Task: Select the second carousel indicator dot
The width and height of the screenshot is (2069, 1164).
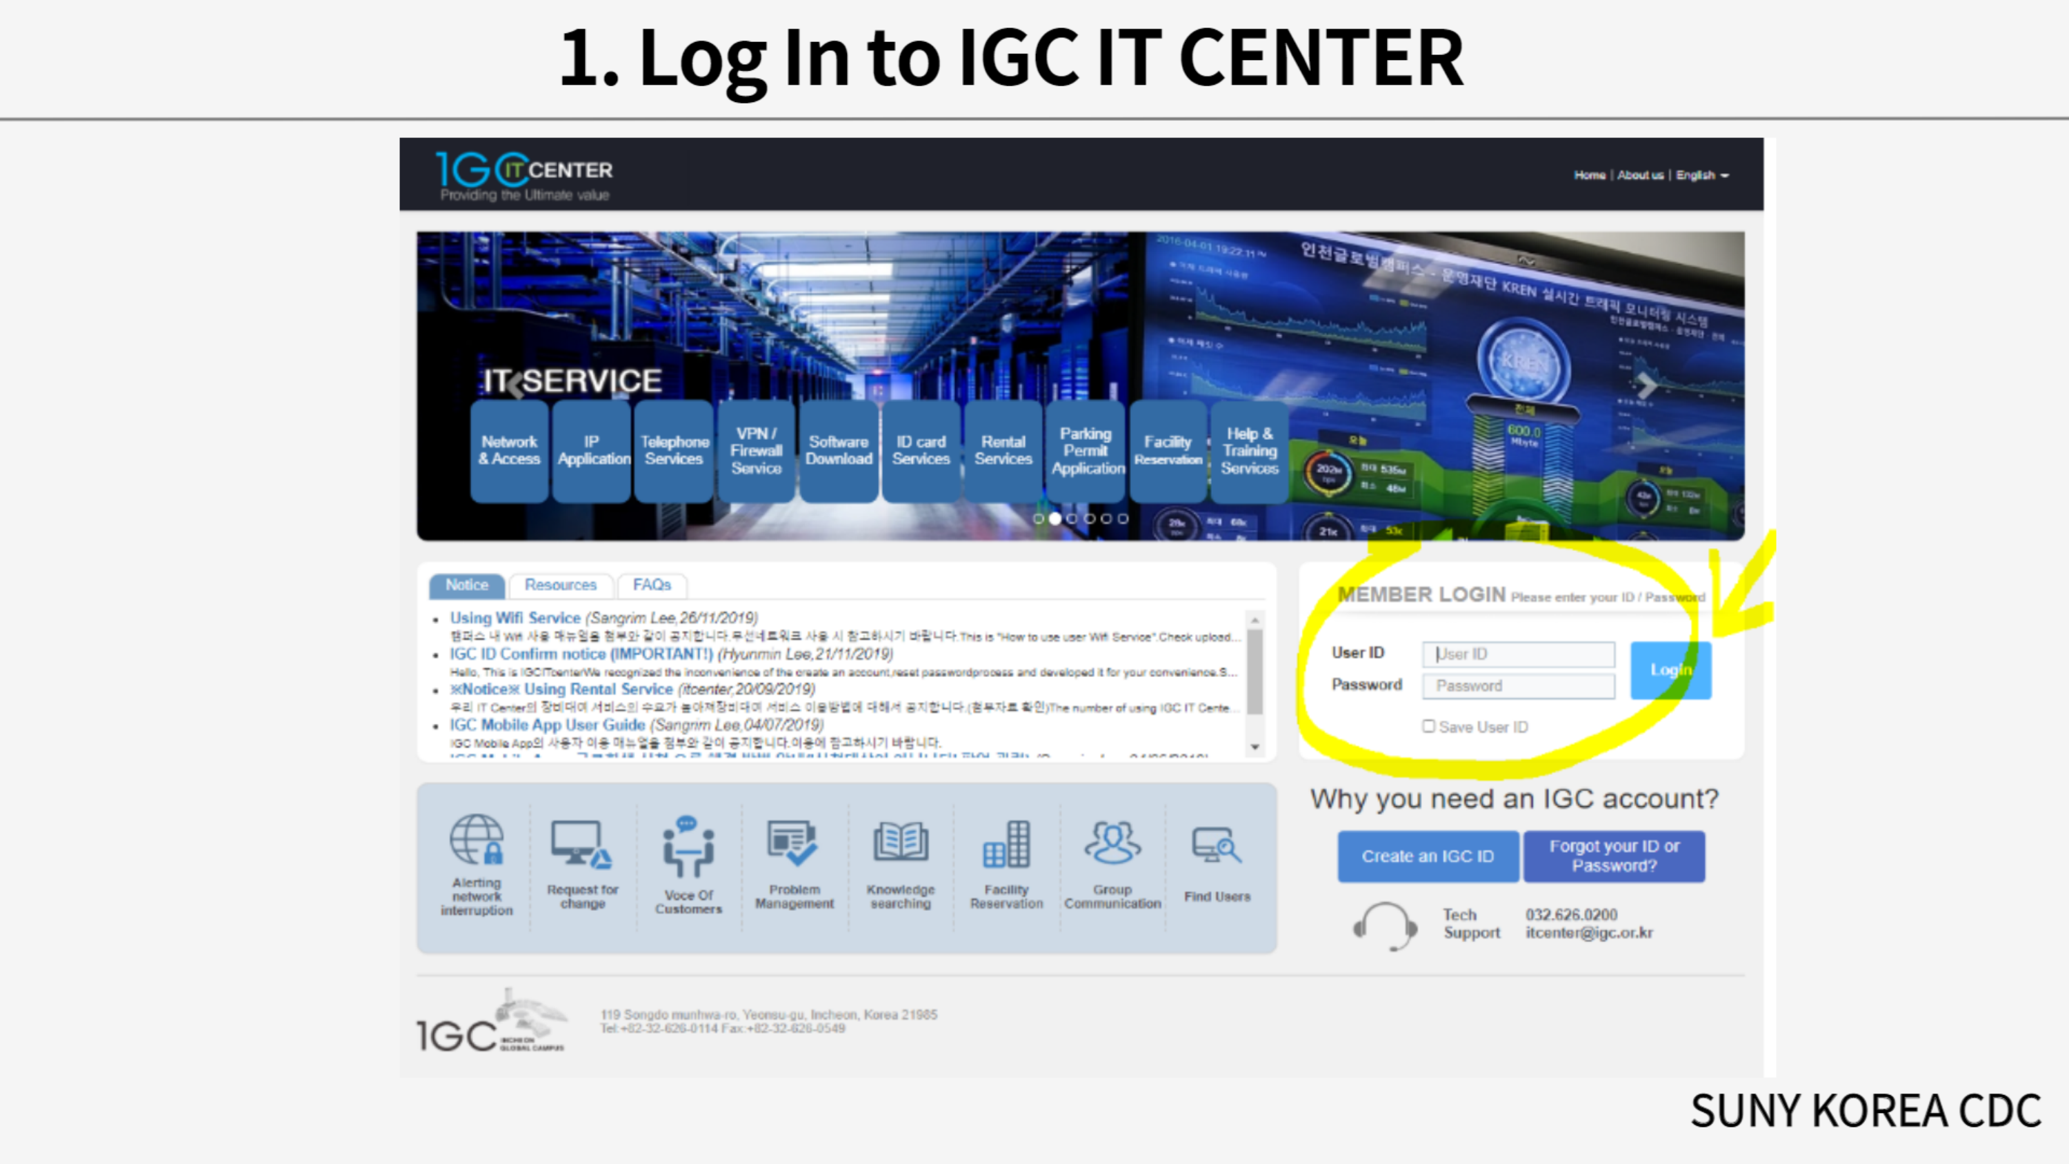Action: click(x=1055, y=519)
